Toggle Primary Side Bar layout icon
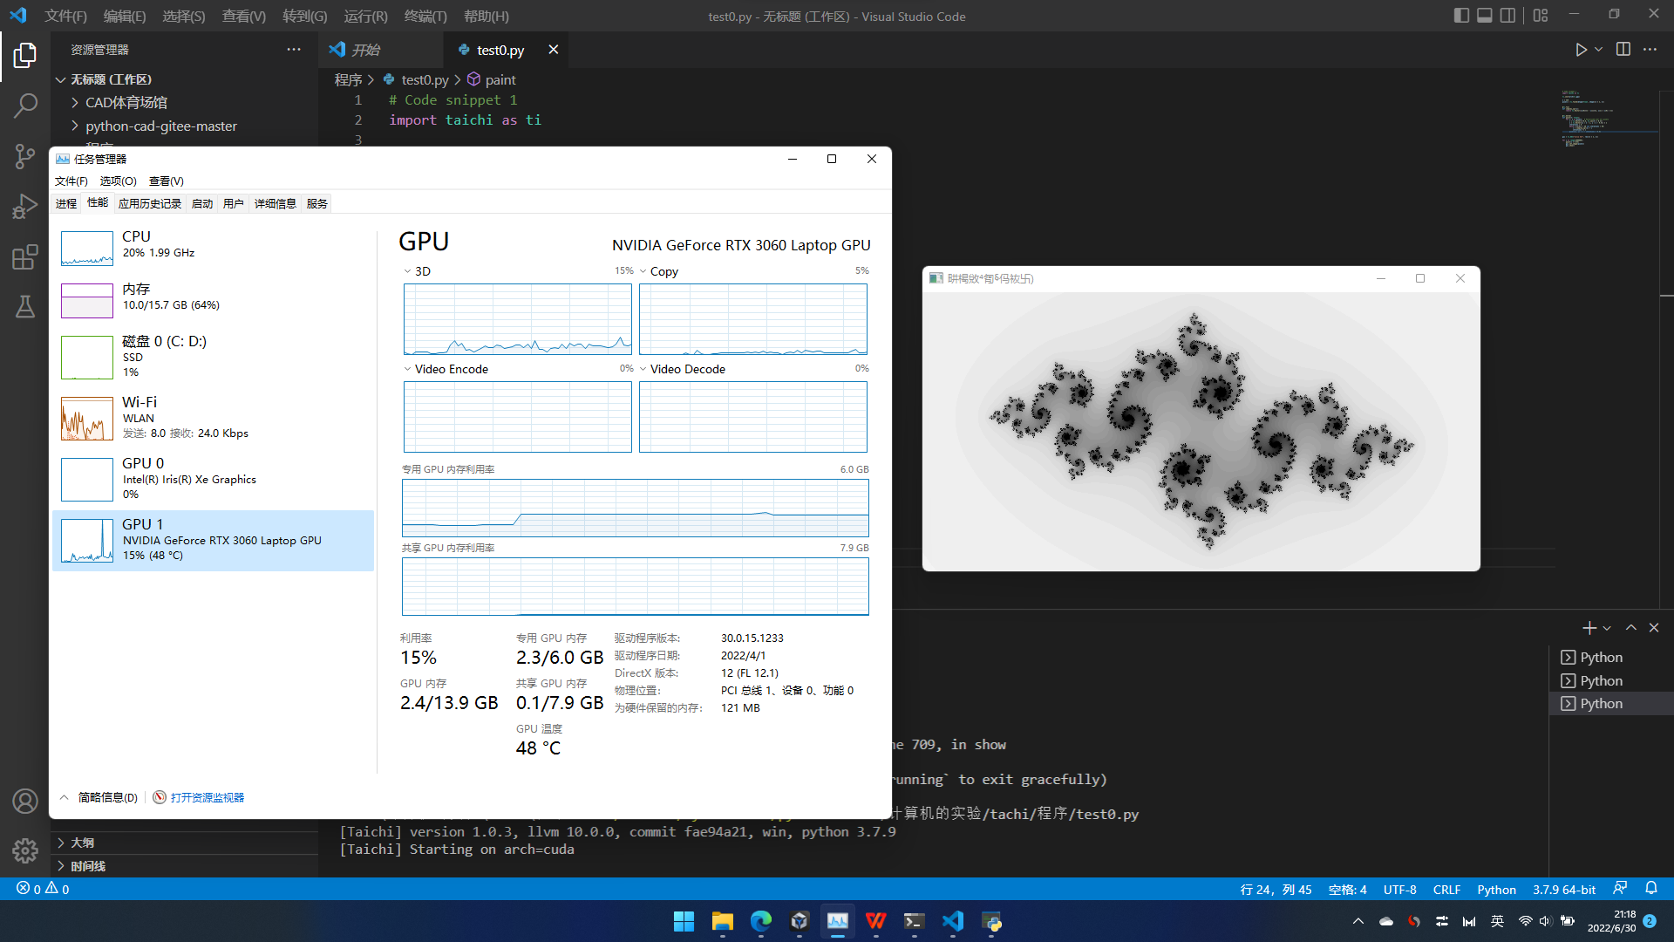Viewport: 1674px width, 942px height. pyautogui.click(x=1461, y=16)
